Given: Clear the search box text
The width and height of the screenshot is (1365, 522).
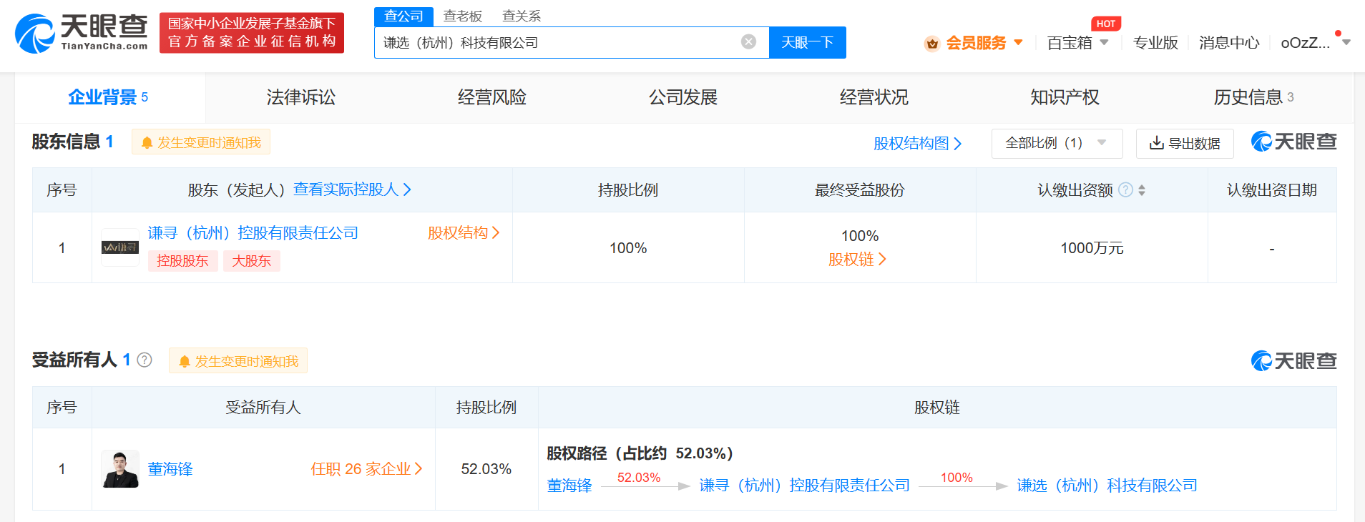Looking at the screenshot, I should pyautogui.click(x=748, y=41).
